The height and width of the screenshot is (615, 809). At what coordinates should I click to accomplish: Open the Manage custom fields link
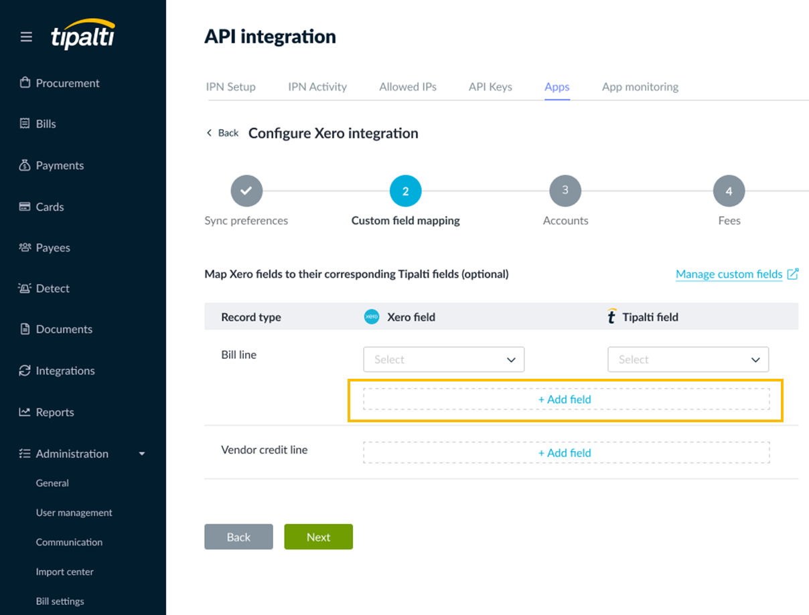click(x=729, y=274)
